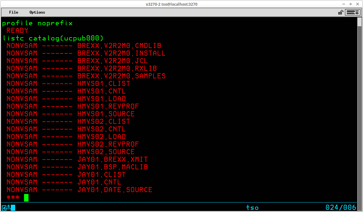Click the listc catalog(ucpub000) command line
The image size is (363, 212).
(x=53, y=38)
